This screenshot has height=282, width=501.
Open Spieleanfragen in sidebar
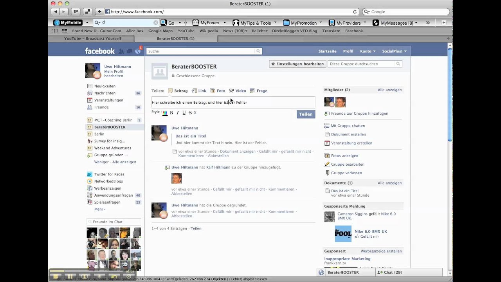[107, 202]
